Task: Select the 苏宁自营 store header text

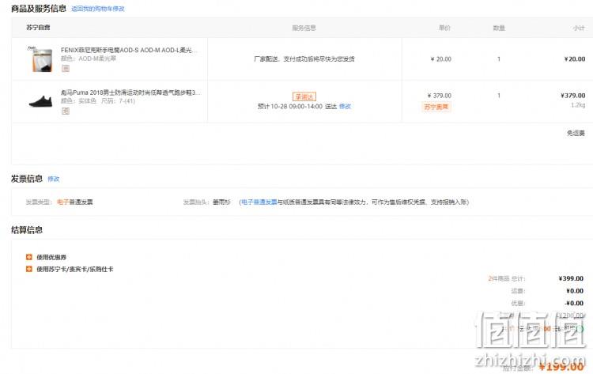Action: (x=38, y=27)
